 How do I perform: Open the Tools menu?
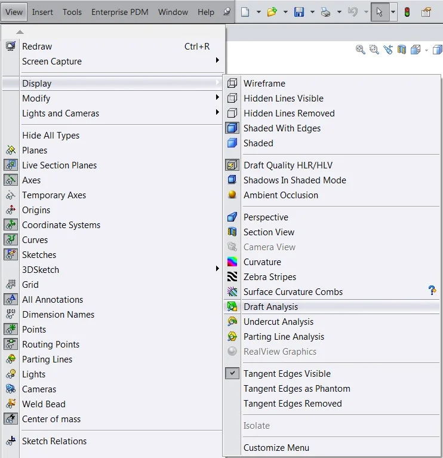72,12
